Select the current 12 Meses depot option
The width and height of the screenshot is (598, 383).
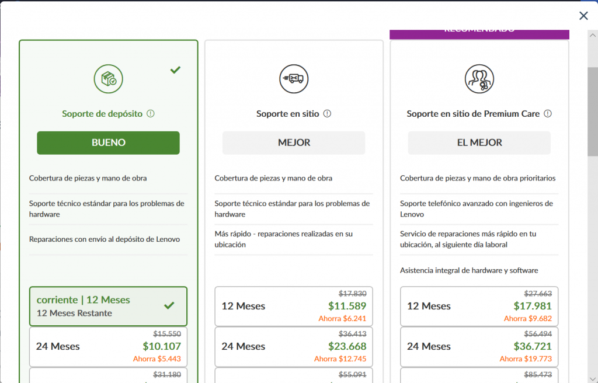[108, 306]
